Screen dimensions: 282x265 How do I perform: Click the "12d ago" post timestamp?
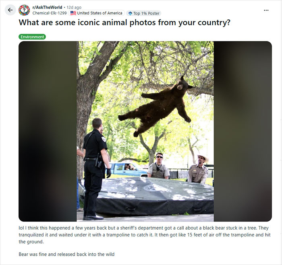74,8
